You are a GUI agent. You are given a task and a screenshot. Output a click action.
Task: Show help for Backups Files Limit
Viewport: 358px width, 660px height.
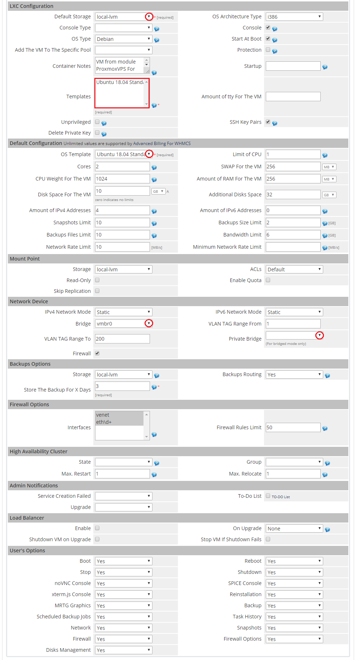click(x=154, y=235)
